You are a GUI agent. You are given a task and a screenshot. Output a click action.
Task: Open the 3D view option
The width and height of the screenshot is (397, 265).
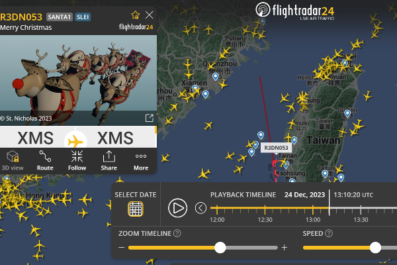[x=13, y=160]
